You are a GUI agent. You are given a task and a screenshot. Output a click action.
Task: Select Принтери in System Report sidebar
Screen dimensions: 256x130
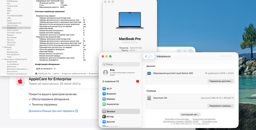(x=11, y=42)
